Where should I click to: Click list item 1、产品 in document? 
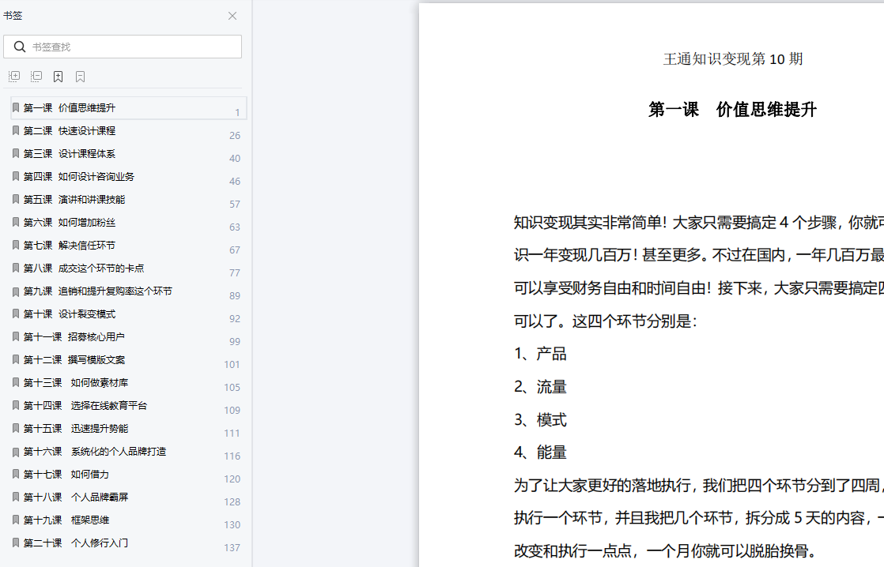click(540, 354)
